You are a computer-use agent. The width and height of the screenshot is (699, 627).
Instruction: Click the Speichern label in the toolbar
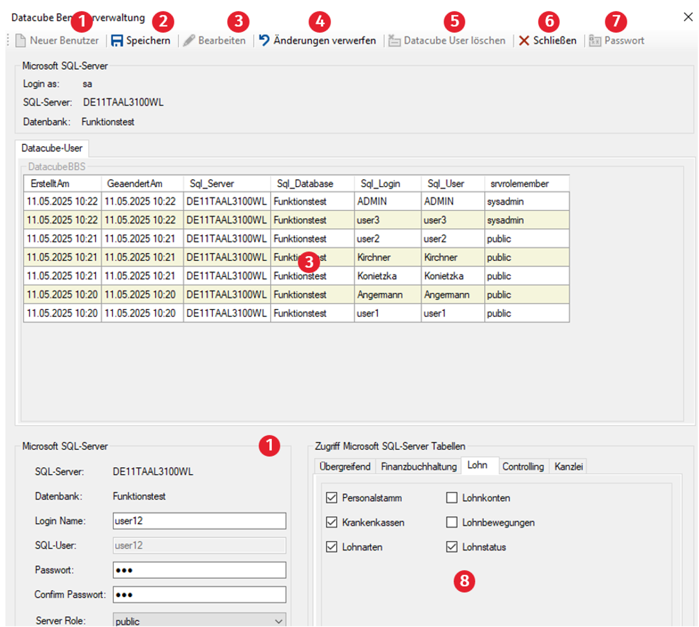pos(148,40)
